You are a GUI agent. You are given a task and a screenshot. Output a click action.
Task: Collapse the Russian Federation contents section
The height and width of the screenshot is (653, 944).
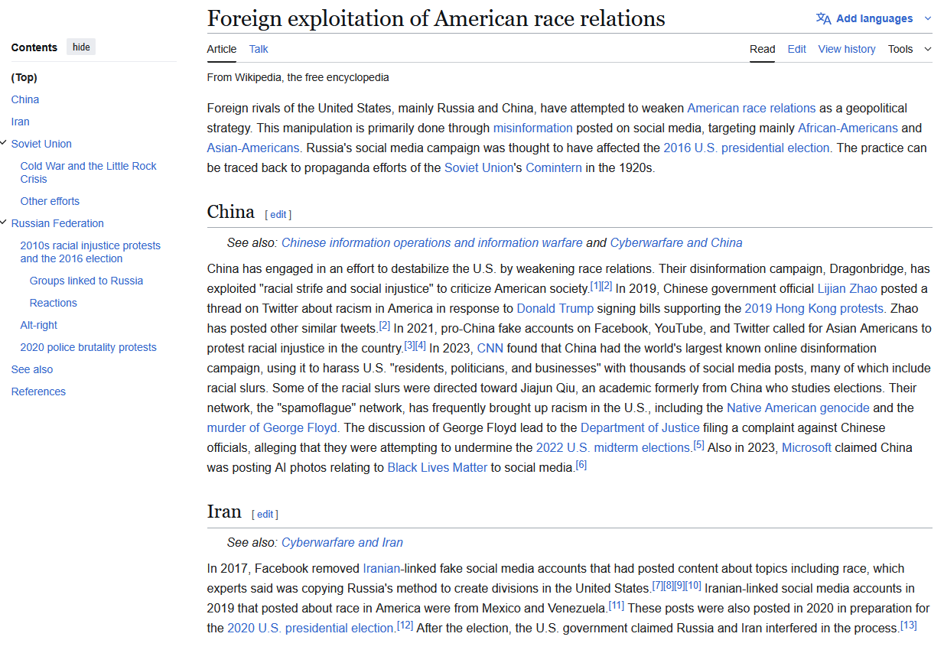coord(5,223)
